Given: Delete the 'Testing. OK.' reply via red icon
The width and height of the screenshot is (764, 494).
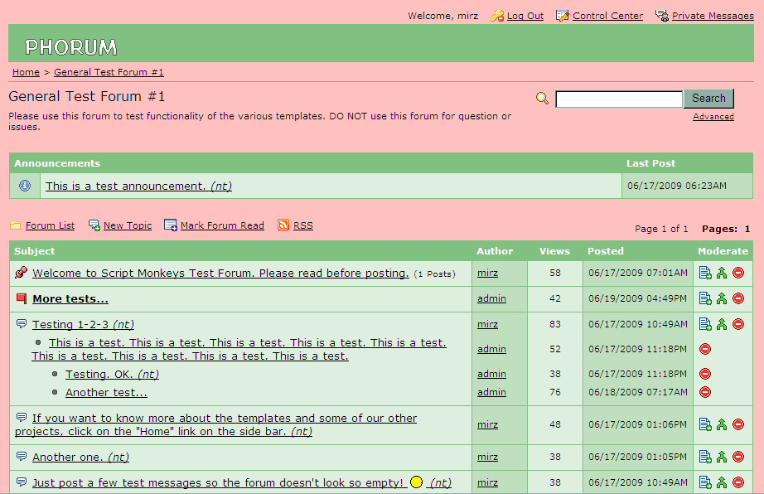Looking at the screenshot, I should (705, 374).
